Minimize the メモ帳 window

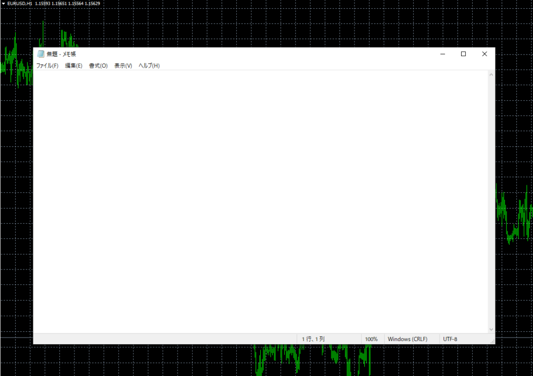442,54
